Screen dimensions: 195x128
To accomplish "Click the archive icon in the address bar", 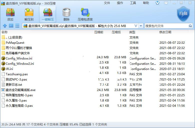I will tap(25, 26).
